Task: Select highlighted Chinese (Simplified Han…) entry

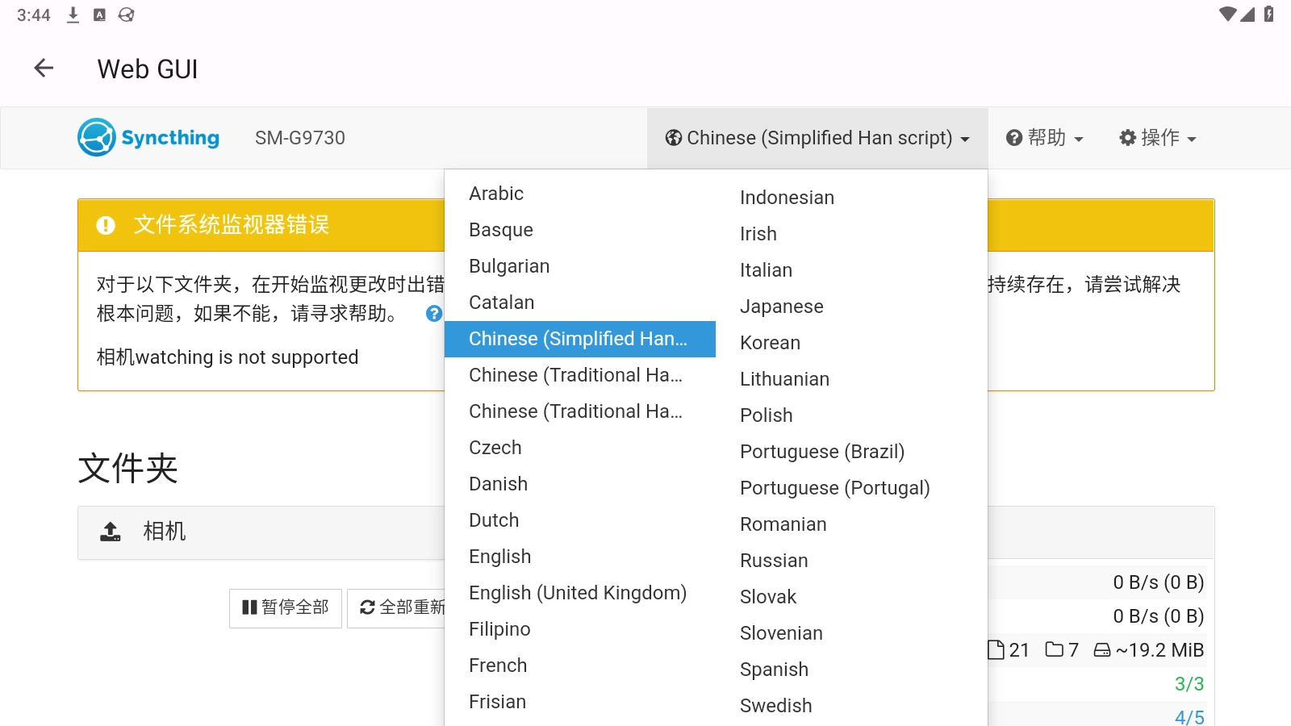Action: 579,339
